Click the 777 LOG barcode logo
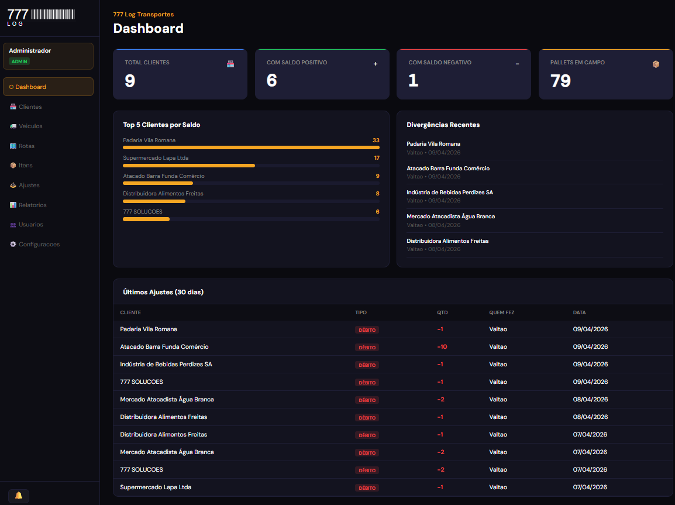 40,16
